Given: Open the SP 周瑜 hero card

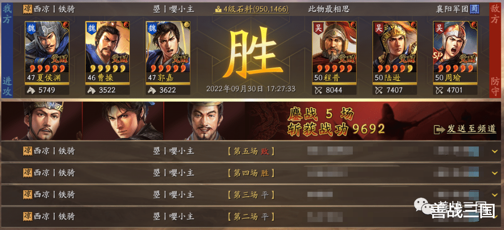Looking at the screenshot, I should click(455, 51).
